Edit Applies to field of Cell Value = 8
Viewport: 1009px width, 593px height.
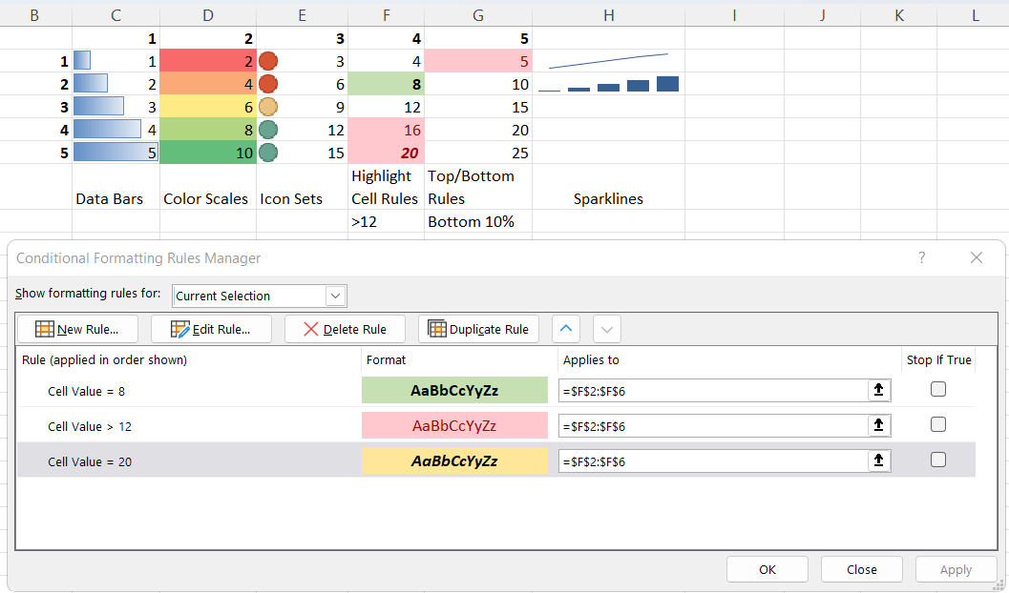pos(713,391)
